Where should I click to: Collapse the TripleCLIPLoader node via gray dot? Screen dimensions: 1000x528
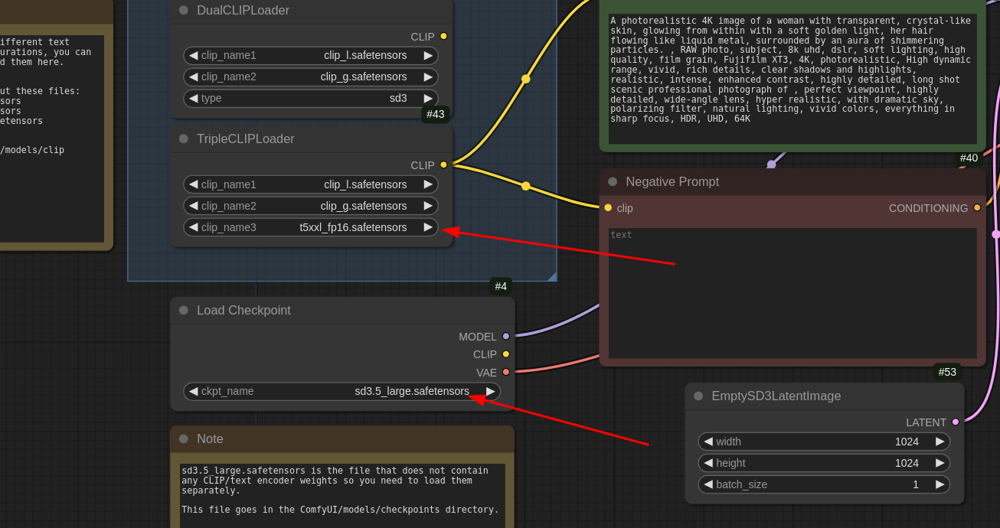(184, 139)
